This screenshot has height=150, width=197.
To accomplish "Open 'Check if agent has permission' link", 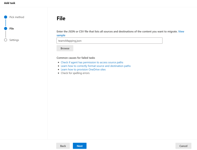I will [x=92, y=62].
